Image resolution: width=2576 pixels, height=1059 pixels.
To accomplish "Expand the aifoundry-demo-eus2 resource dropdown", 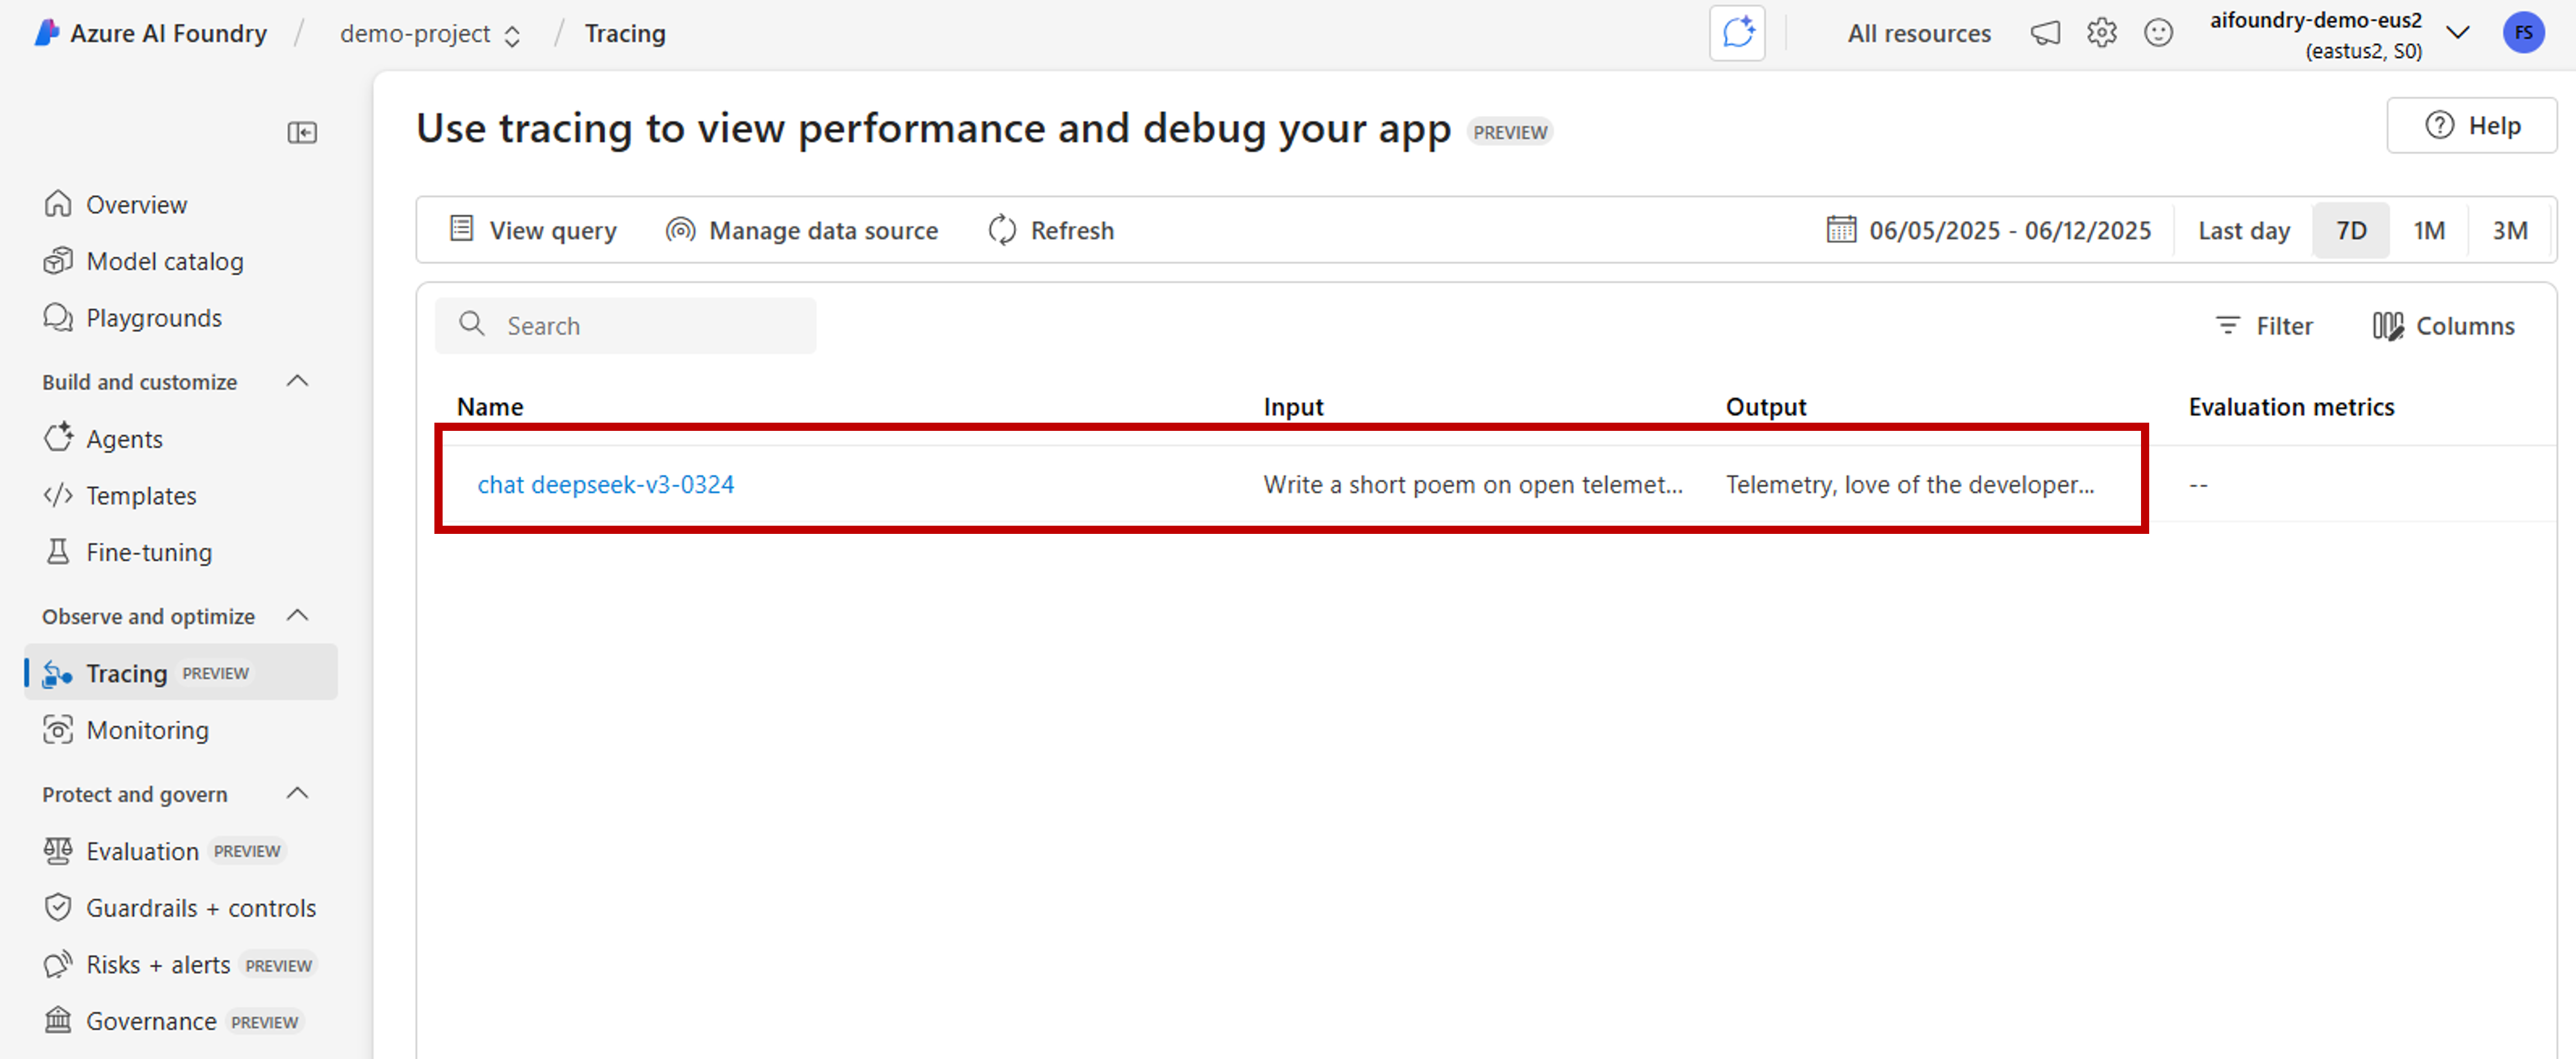I will pyautogui.click(x=2457, y=33).
